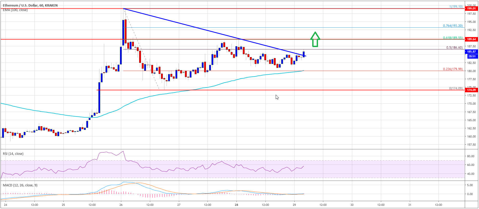Select the Fibonacci 1(199.10) level label
479x209 pixels.
(x=456, y=7)
